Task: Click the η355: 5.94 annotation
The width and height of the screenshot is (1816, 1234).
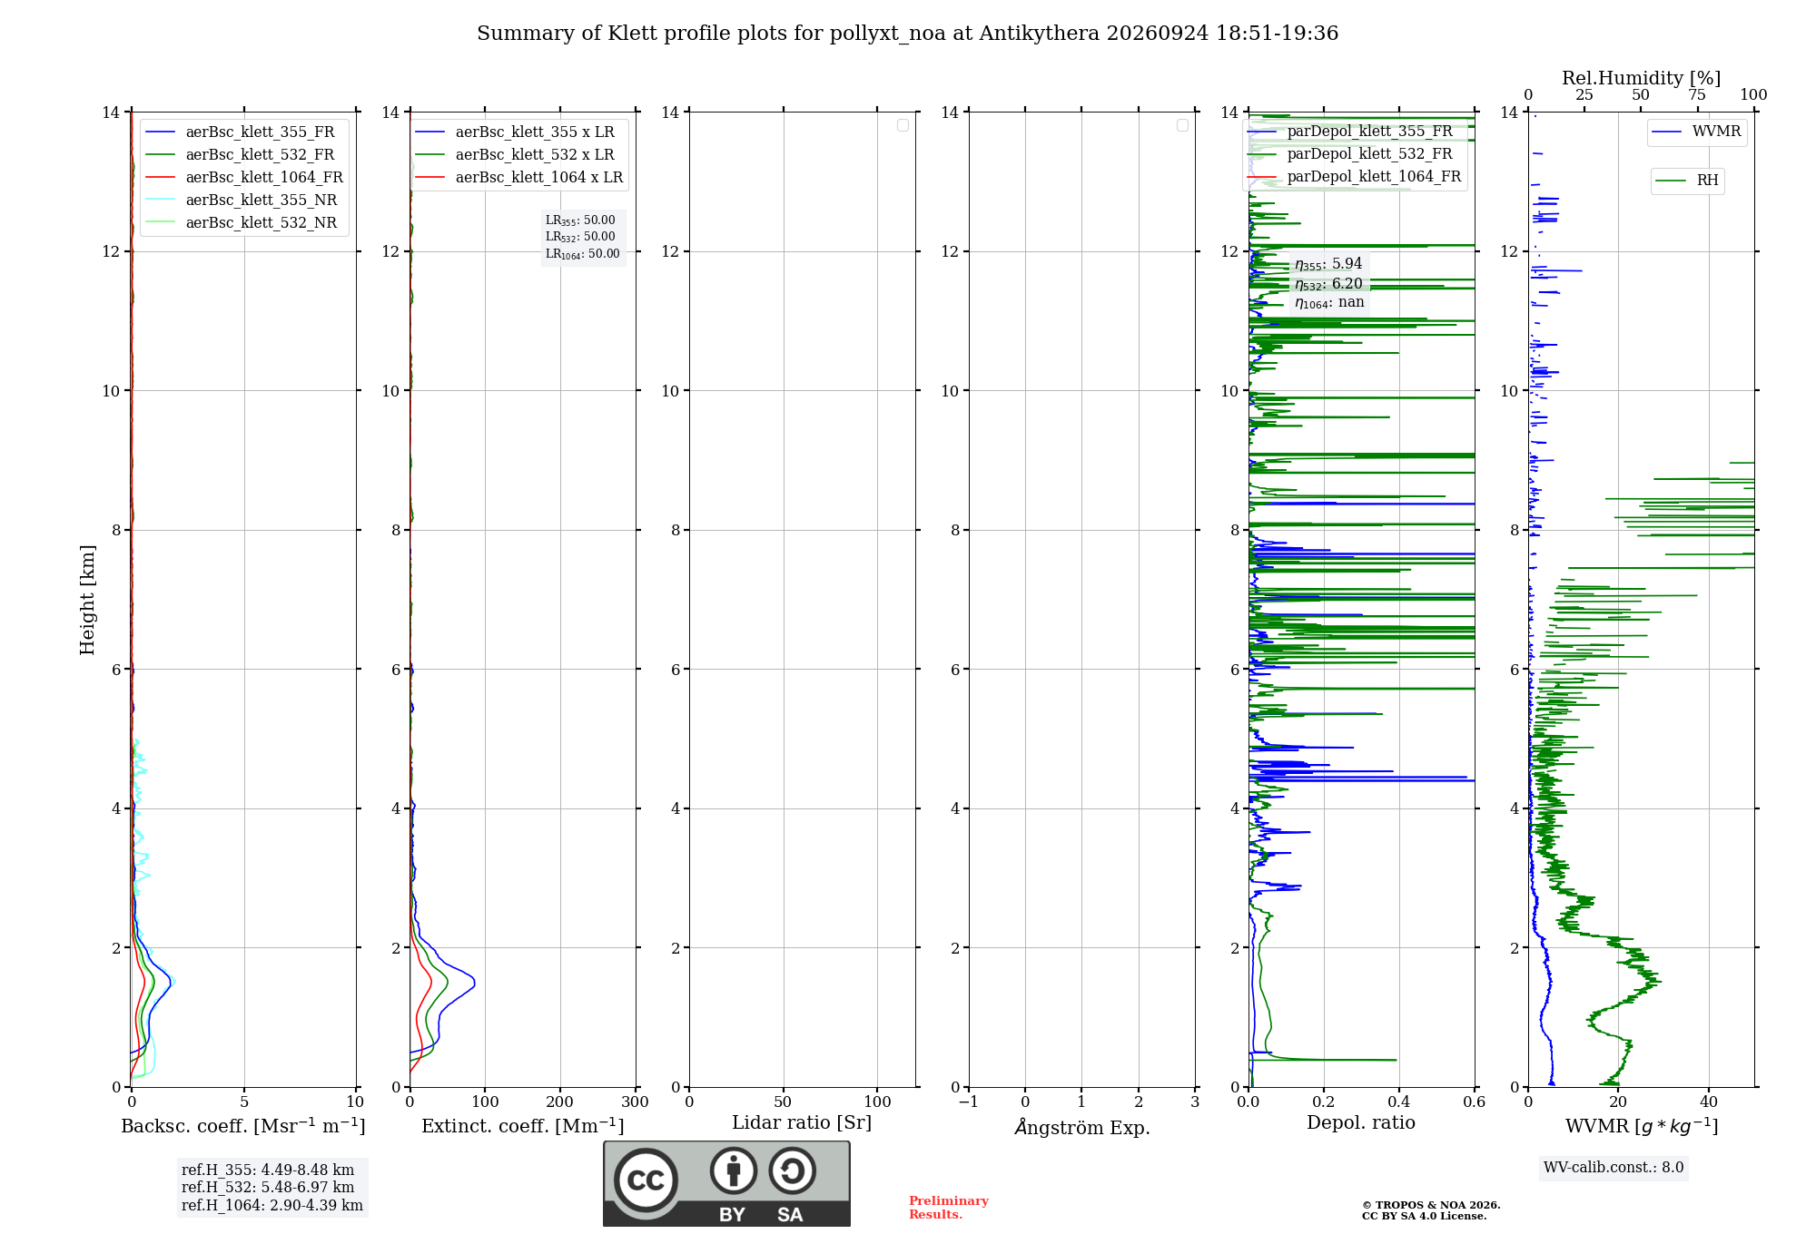Action: coord(1328,264)
